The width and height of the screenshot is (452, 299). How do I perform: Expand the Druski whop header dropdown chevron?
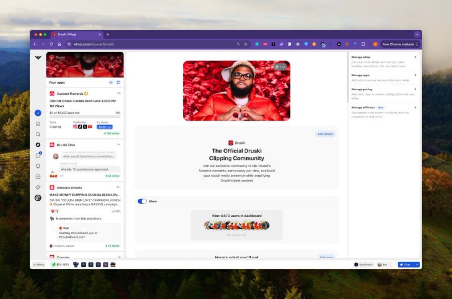pos(118,57)
